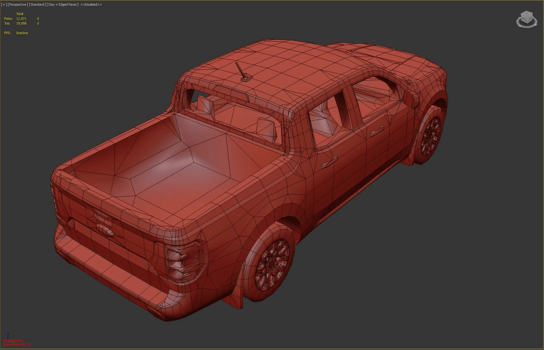Click the ViewCube cube in the corner
Screen dimensions: 544x350
tap(526, 17)
